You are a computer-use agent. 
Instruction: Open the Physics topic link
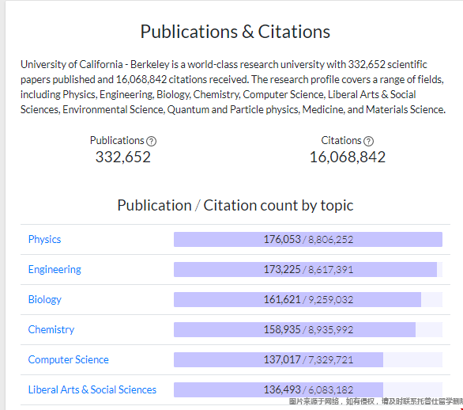tap(44, 239)
